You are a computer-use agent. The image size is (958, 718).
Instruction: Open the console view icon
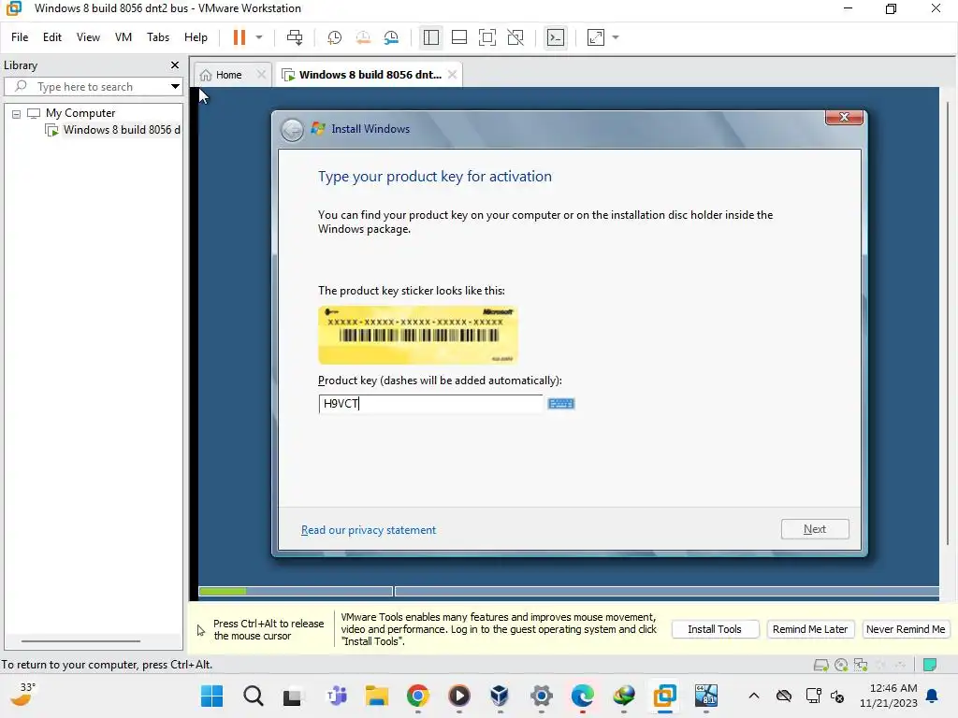pyautogui.click(x=556, y=37)
